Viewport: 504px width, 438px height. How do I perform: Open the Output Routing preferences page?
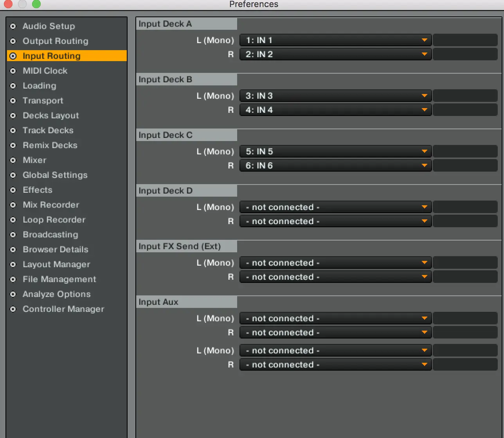[x=55, y=41]
